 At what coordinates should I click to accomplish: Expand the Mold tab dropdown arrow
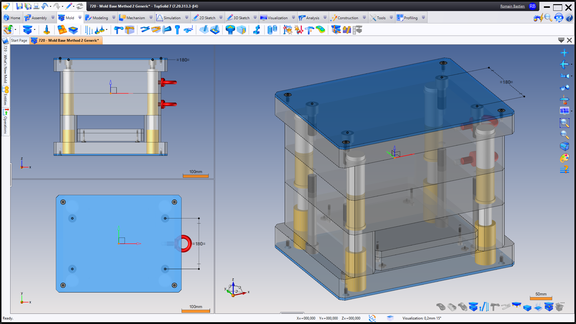(x=80, y=18)
